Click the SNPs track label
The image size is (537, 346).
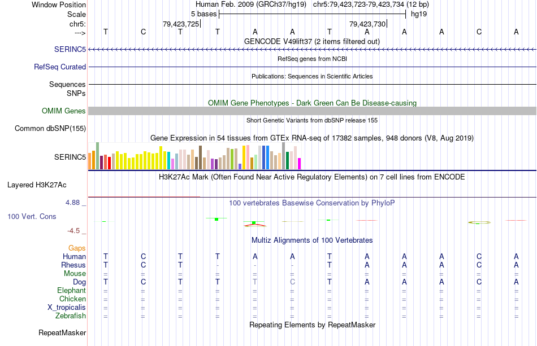coord(76,93)
